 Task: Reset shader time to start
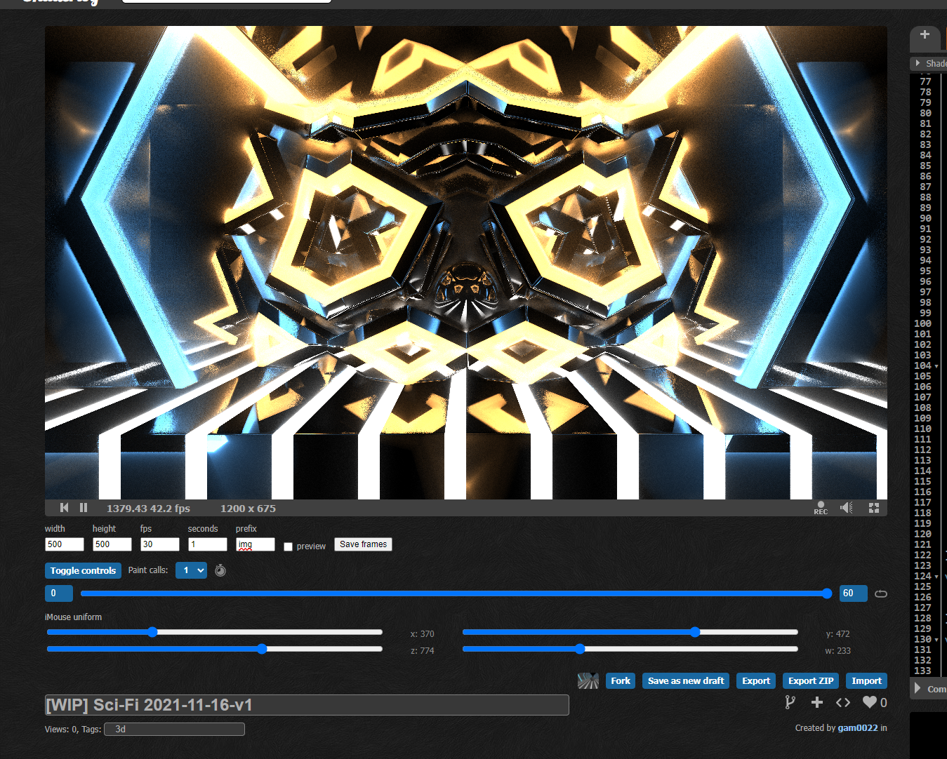tap(65, 508)
